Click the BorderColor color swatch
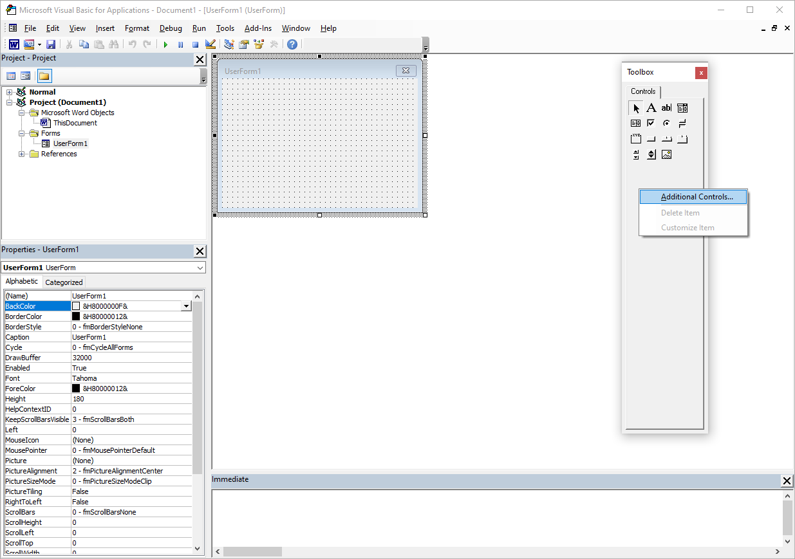Viewport: 795px width, 559px height. point(76,316)
